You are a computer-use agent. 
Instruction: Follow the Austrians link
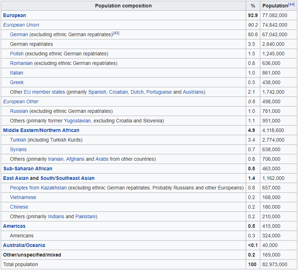[193, 92]
